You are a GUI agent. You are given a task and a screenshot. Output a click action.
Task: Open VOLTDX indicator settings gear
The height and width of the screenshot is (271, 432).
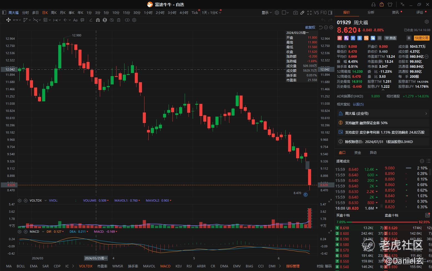(19, 200)
